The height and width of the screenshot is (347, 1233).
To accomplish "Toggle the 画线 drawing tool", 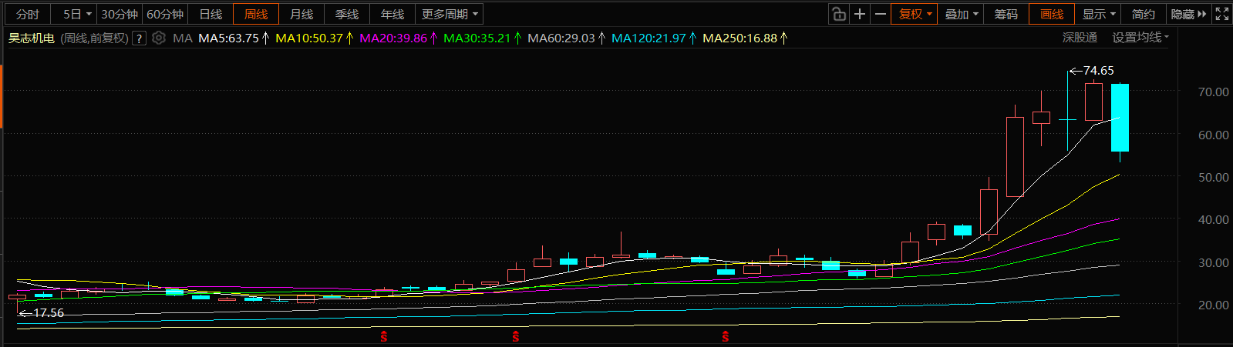I will pyautogui.click(x=1052, y=14).
